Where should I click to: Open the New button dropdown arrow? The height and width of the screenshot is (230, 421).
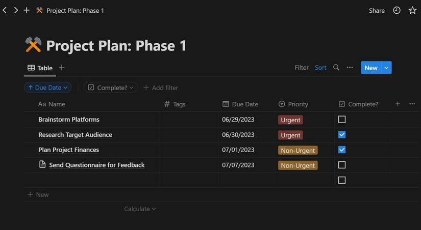386,68
